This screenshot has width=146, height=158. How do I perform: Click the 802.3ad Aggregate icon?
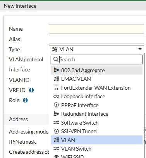(56, 70)
